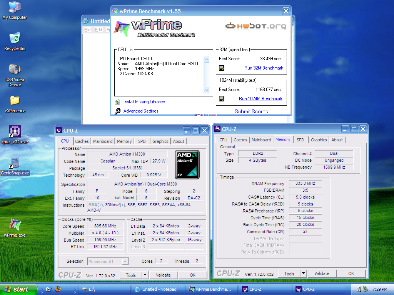Open Advanced Settings link
This screenshot has width=394, height=295.
coord(141,111)
